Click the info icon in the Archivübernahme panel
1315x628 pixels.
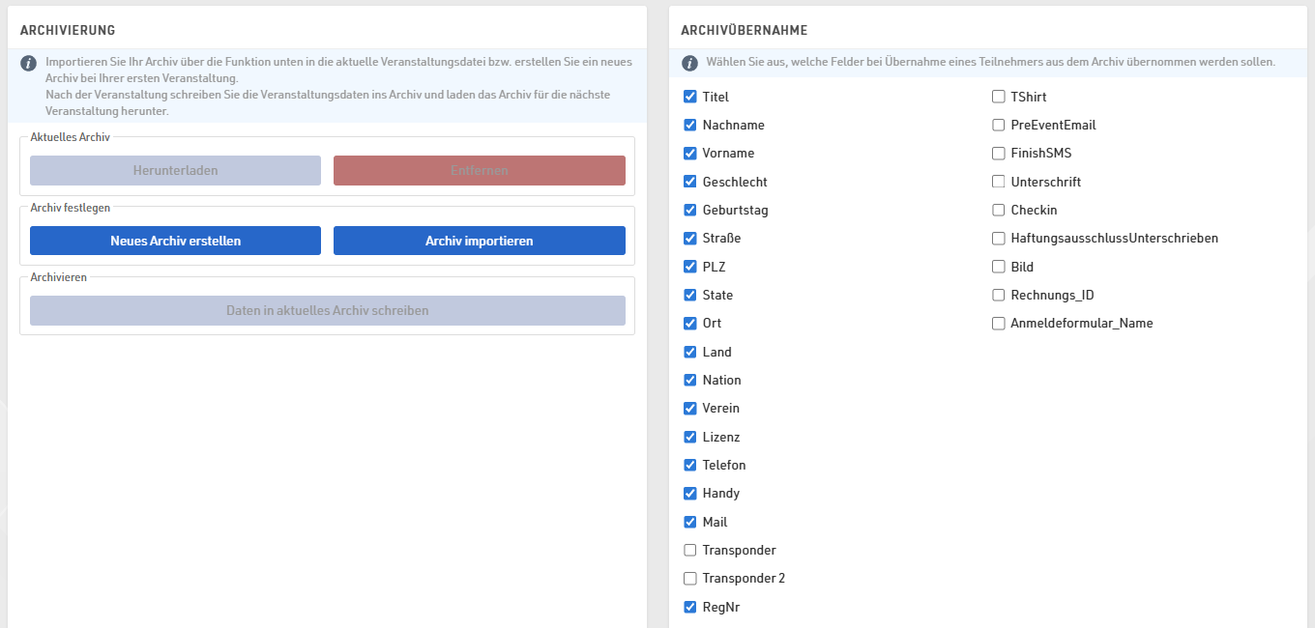(x=689, y=63)
